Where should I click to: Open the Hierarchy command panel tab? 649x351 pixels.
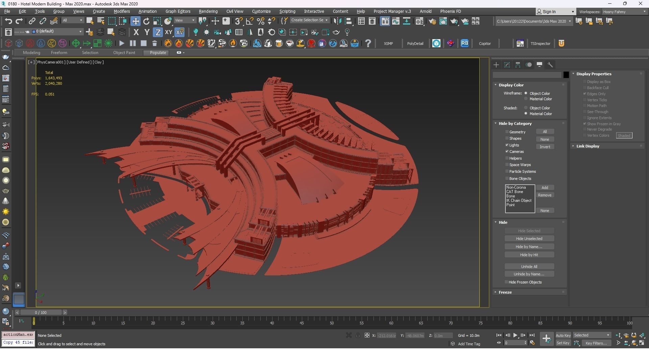518,65
